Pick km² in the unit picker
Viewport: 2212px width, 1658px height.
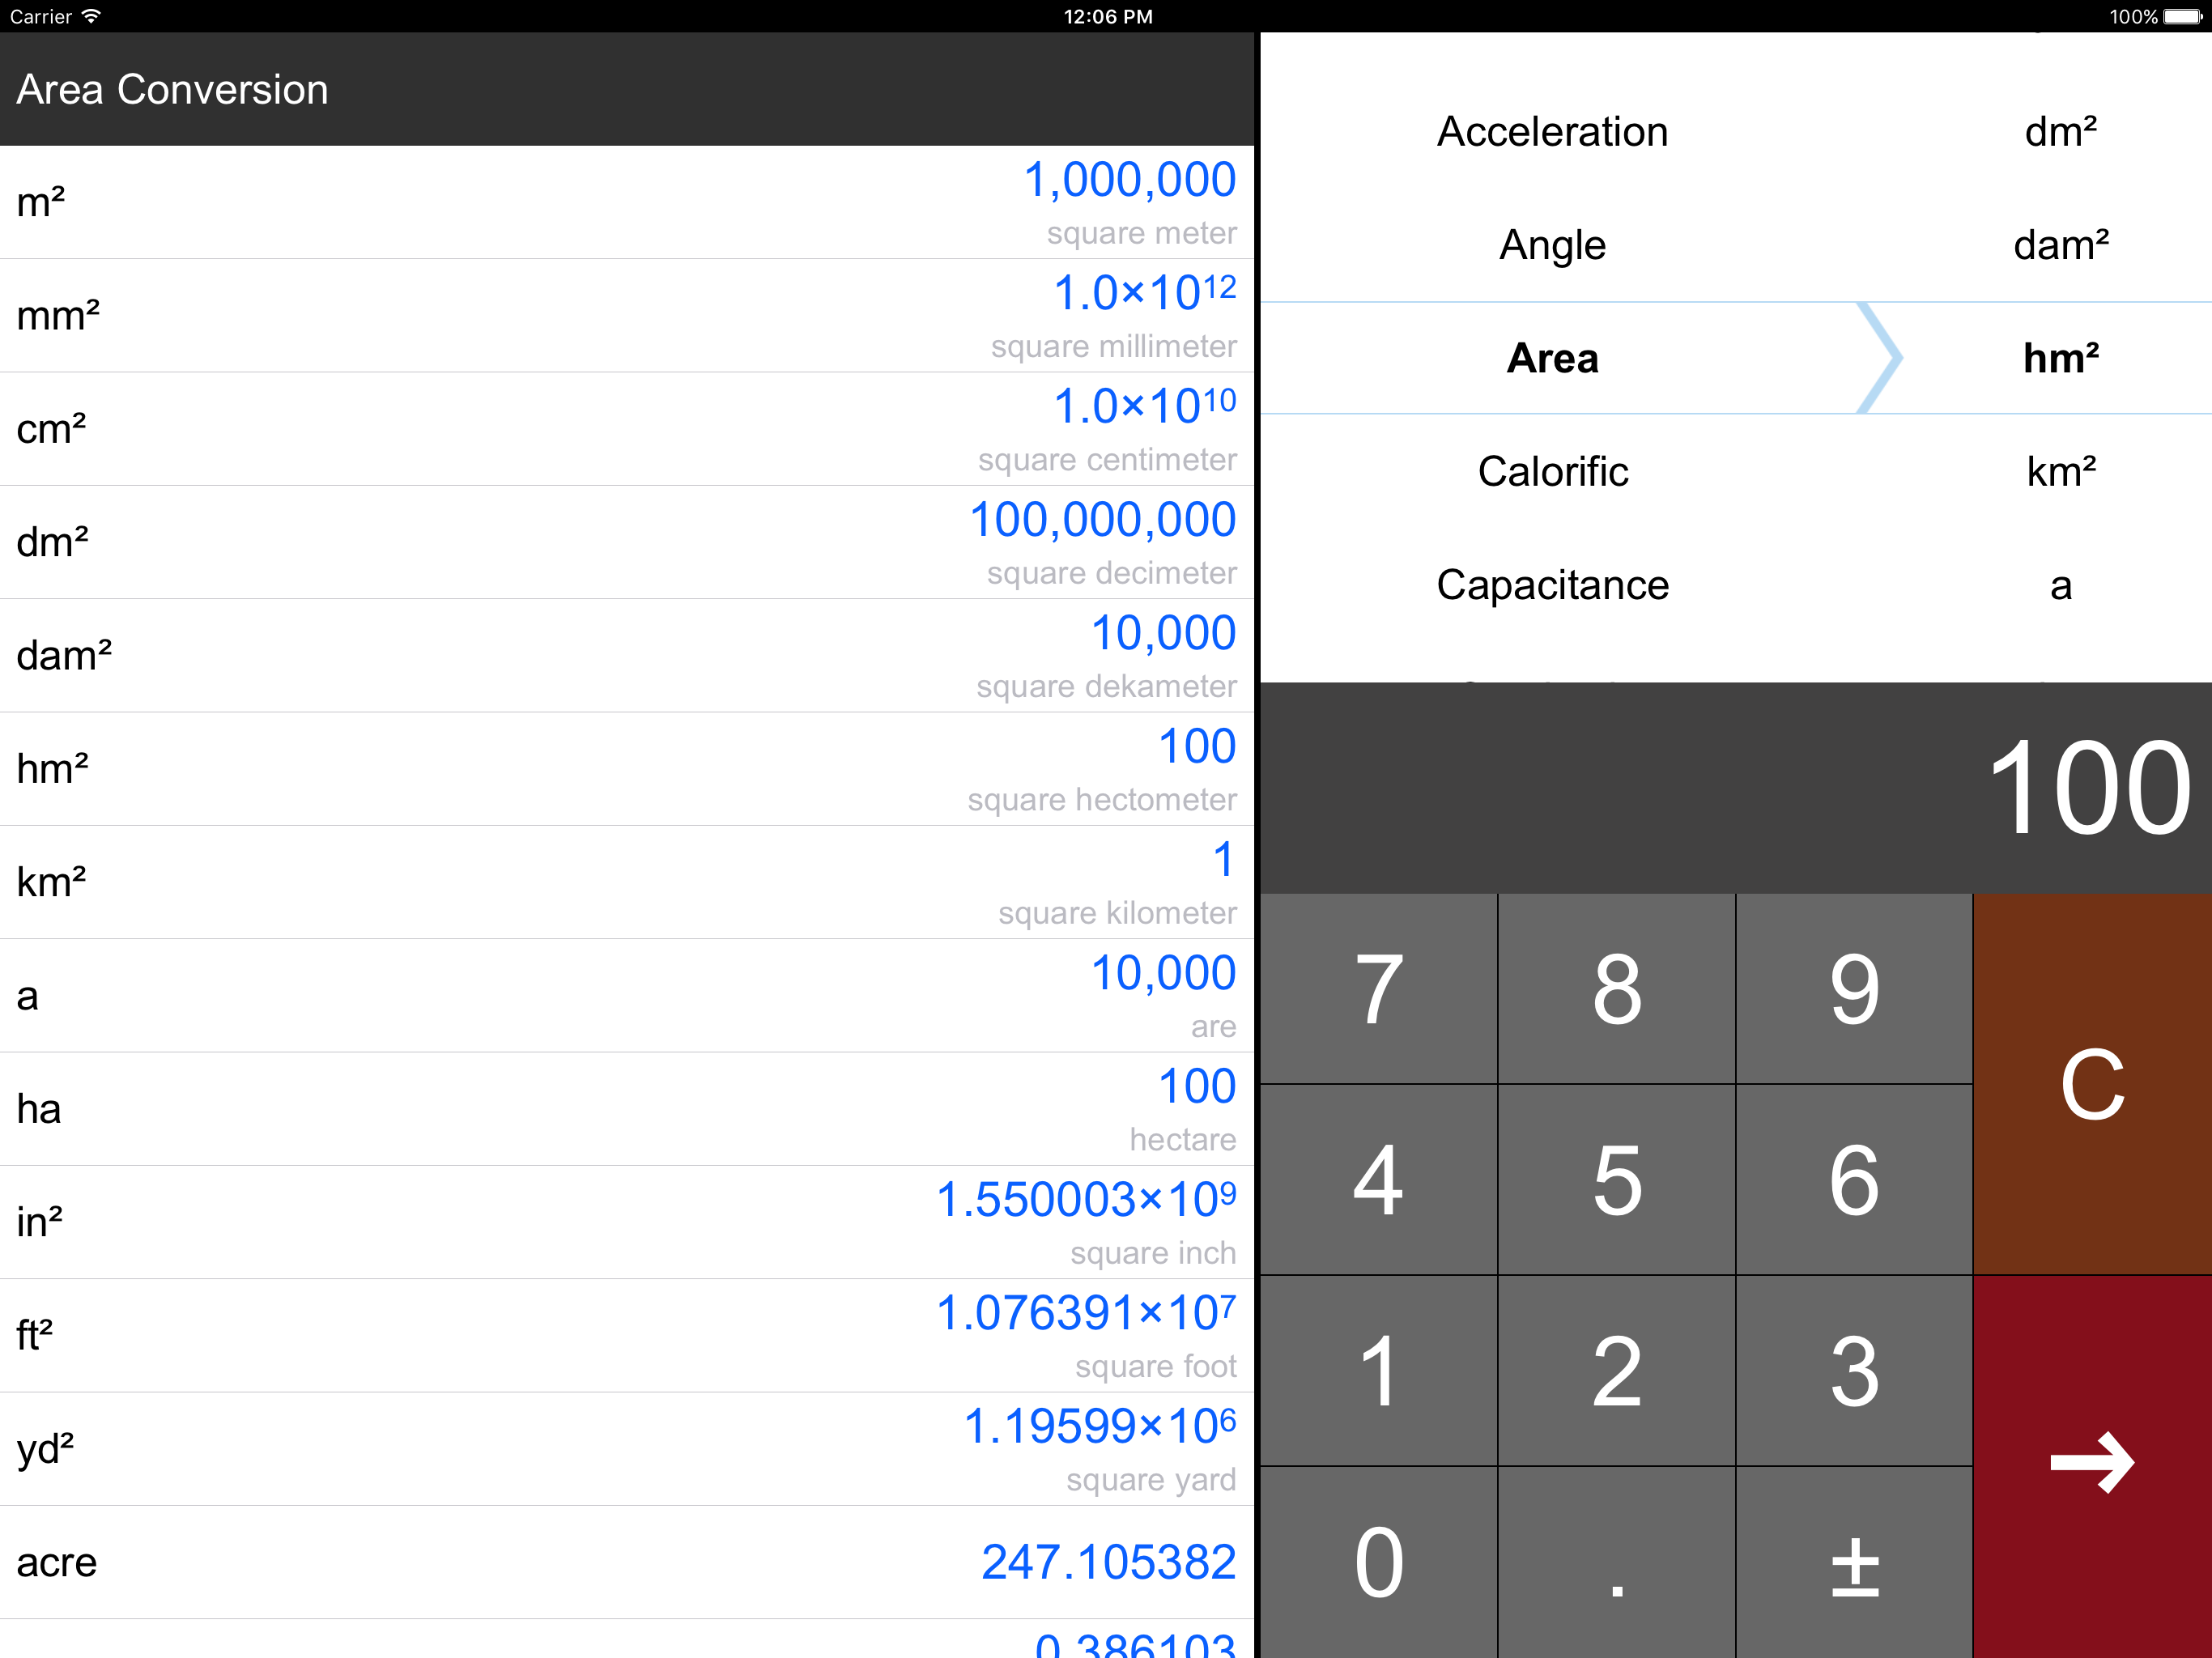2060,472
